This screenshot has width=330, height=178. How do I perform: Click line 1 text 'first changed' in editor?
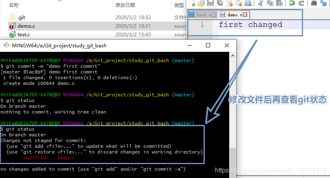pyautogui.click(x=250, y=24)
